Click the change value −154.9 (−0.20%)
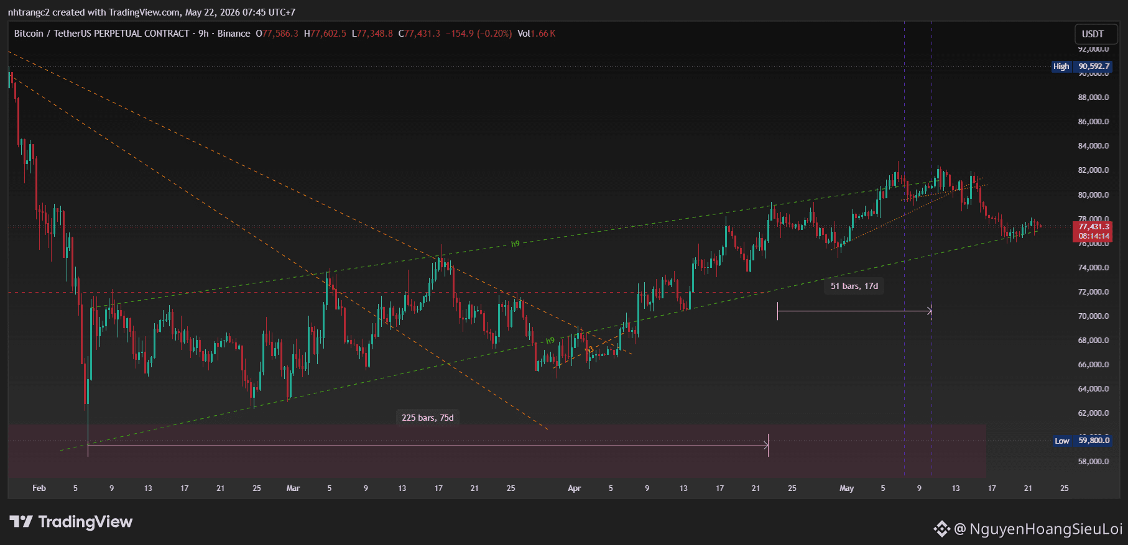 479,34
